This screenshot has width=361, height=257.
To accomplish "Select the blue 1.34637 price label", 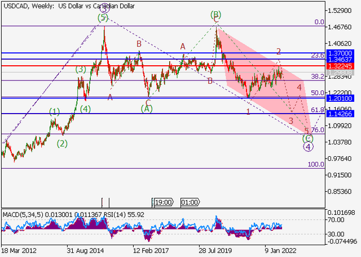I will tap(340, 60).
